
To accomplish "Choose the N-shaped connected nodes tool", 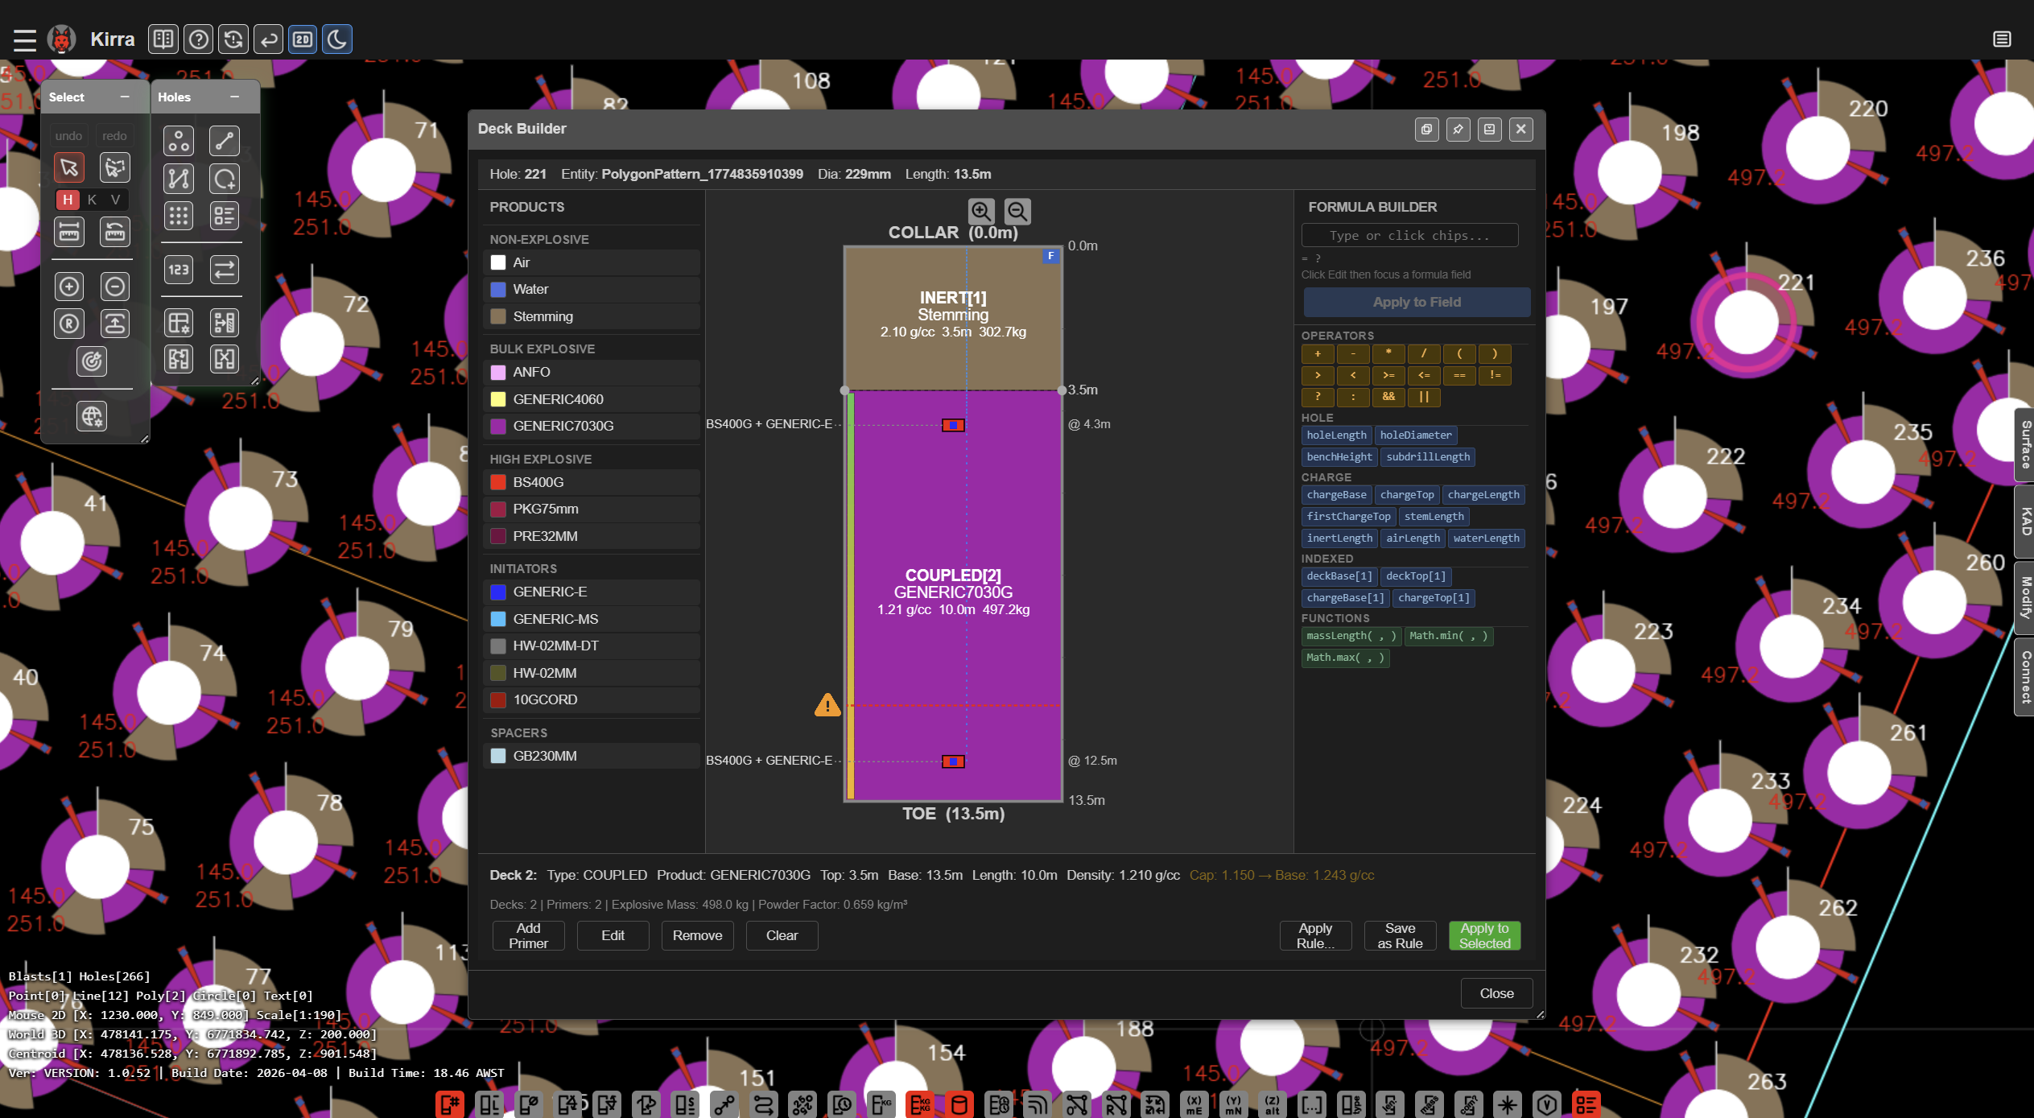I will click(179, 178).
